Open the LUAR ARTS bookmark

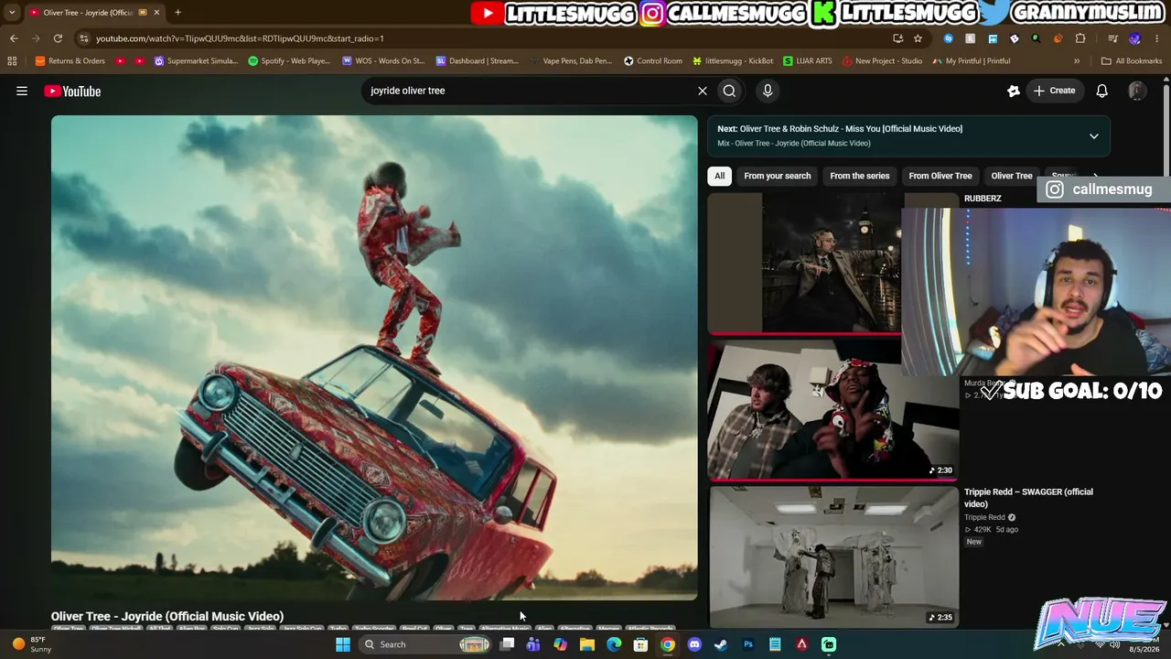pyautogui.click(x=808, y=61)
